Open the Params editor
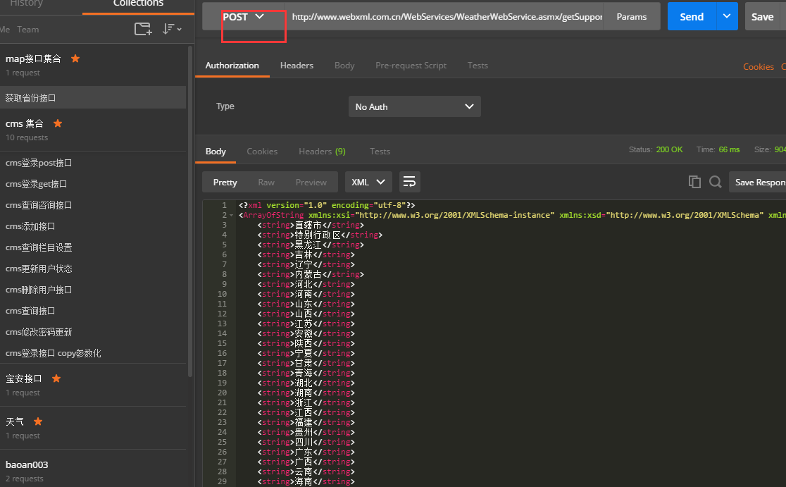786x487 pixels. [632, 16]
